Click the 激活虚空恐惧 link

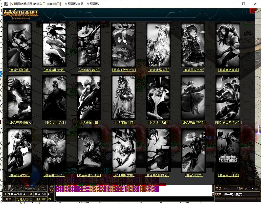[159, 123]
